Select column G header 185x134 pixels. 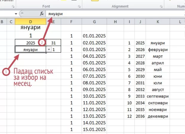(x=94, y=22)
